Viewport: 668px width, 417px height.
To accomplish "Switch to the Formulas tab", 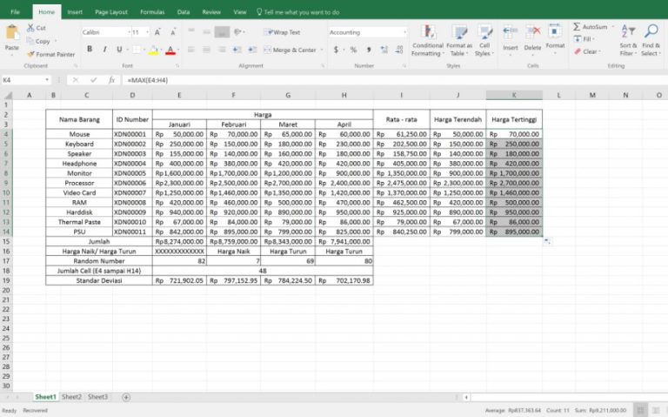I will coord(152,12).
